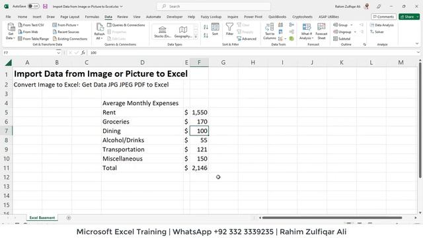Click Refresh All
Screen dimensions: 423x238
pyautogui.click(x=99, y=32)
